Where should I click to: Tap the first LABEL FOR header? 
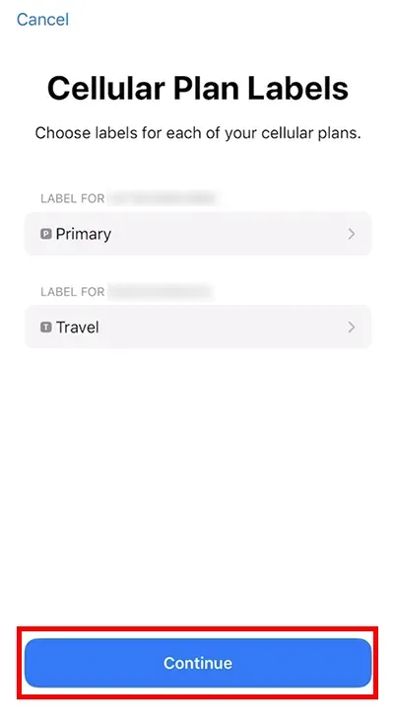[72, 198]
